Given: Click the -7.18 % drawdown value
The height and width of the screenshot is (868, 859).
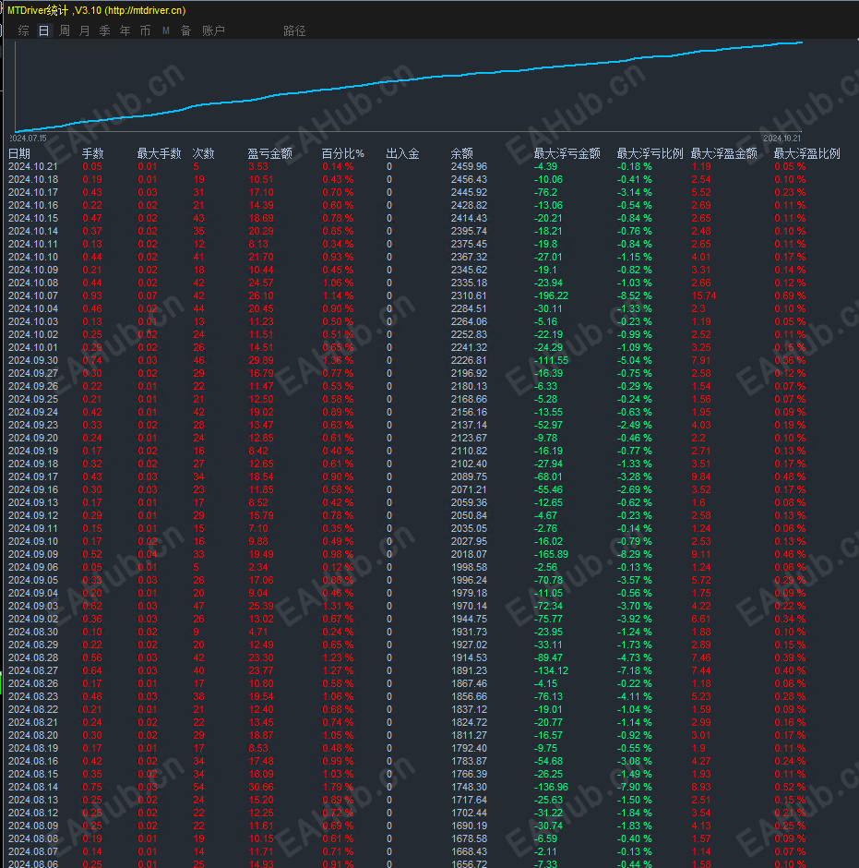Looking at the screenshot, I should point(635,670).
